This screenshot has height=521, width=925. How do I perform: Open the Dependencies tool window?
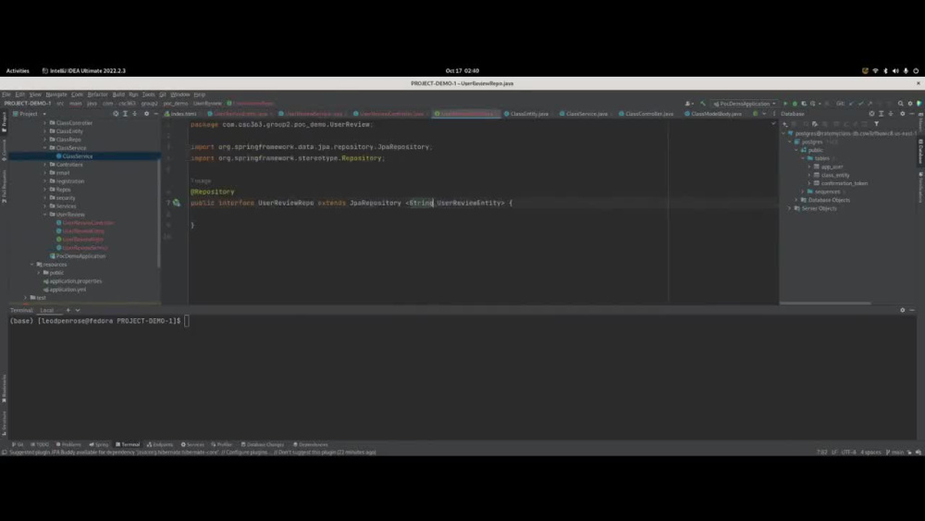tap(310, 445)
